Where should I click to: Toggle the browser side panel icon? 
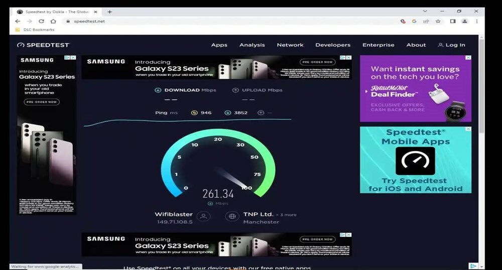[453, 21]
